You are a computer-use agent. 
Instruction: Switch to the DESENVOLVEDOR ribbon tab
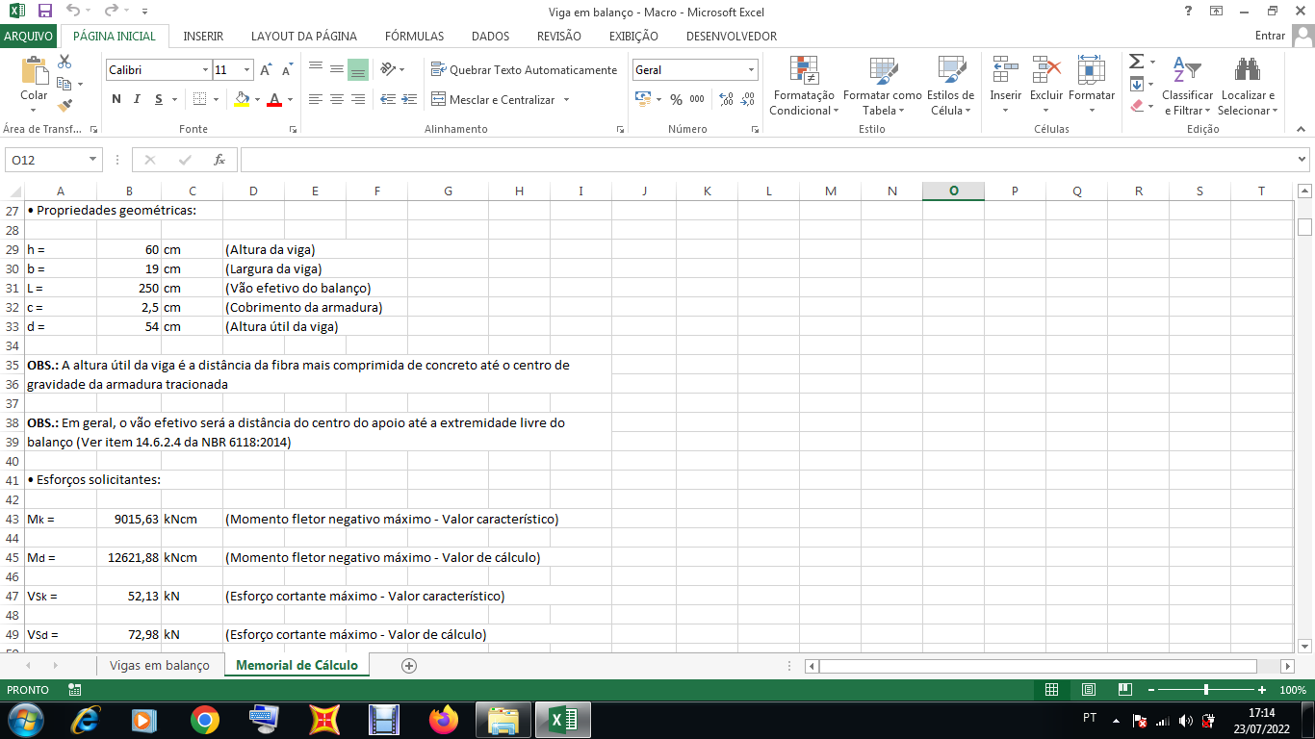pos(732,37)
